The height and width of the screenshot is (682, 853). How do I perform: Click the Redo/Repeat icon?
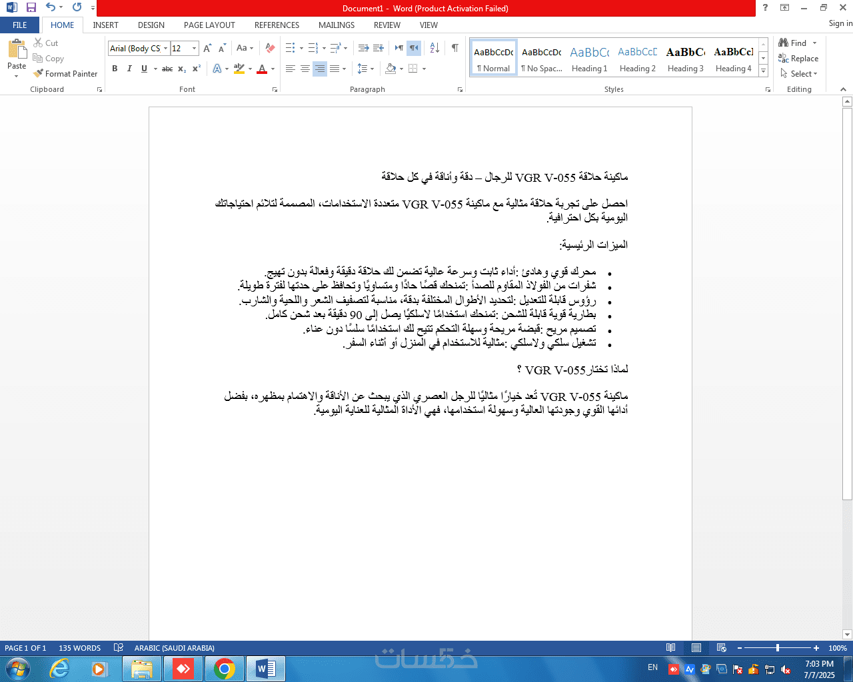coord(77,8)
